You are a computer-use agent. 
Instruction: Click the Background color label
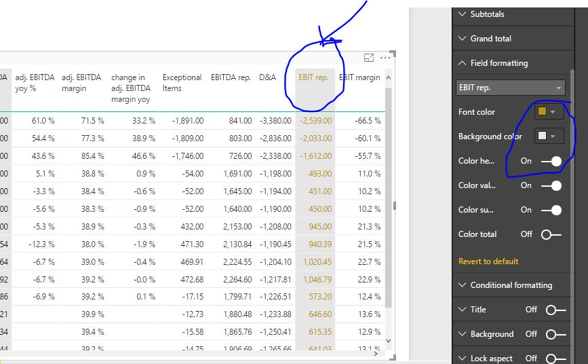pos(490,136)
